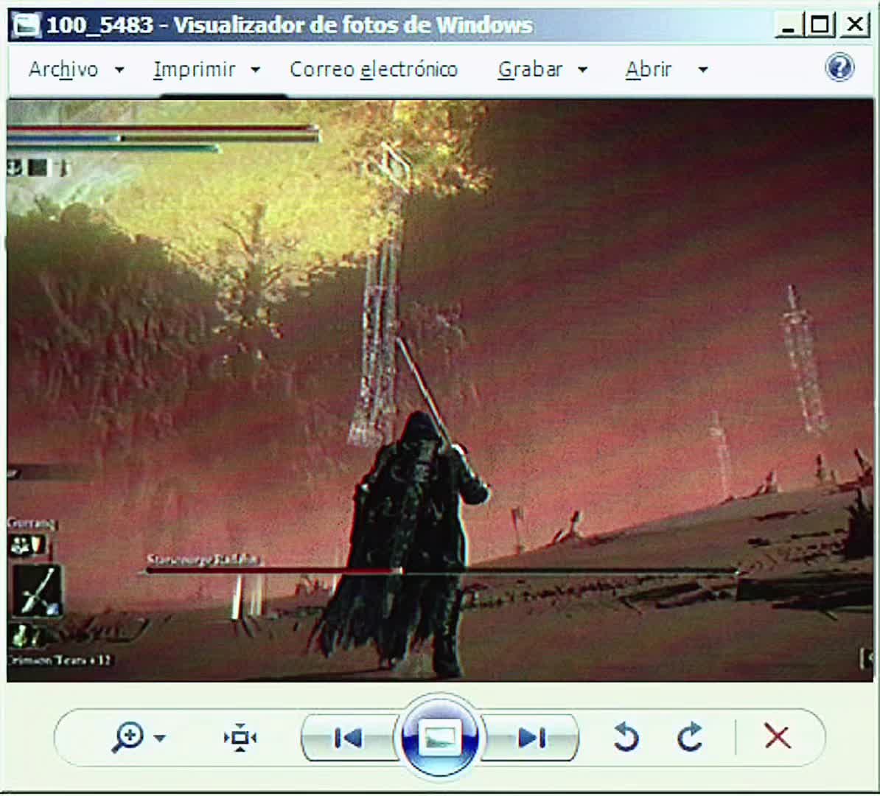This screenshot has height=796, width=880.
Task: Fit the photo to actual size
Action: [240, 738]
